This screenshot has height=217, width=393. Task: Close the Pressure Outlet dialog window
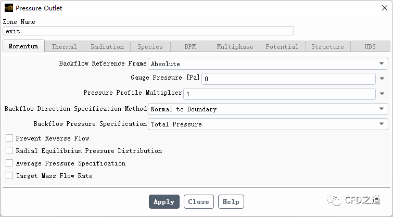[x=384, y=8]
